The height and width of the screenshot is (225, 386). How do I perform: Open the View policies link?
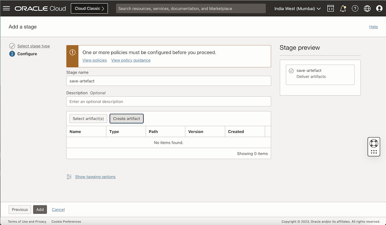click(x=95, y=60)
